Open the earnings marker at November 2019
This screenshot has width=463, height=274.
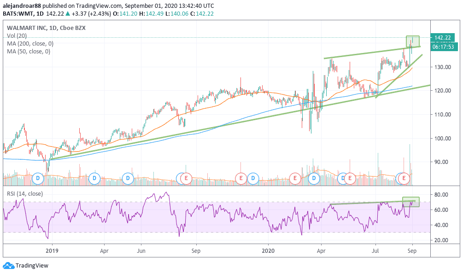241,178
